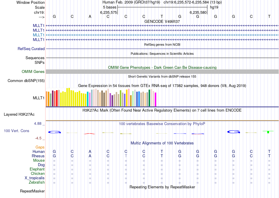Viewport: 279px width, 198px height.
Task: Click the RefSeq genes from NCBI title
Action: point(162,45)
